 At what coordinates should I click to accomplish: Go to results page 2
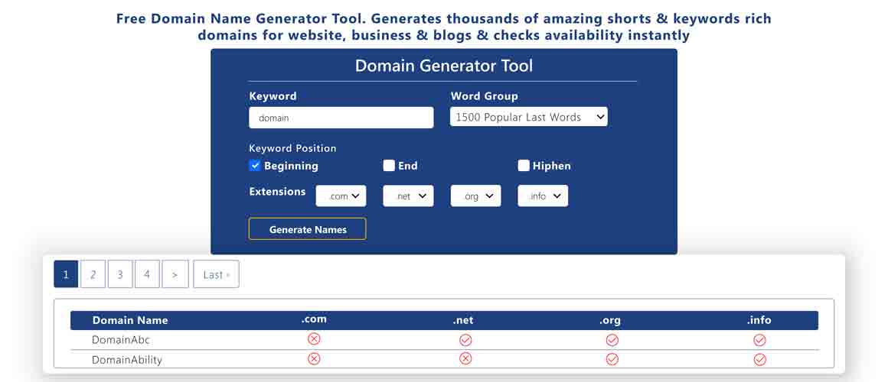[93, 274]
